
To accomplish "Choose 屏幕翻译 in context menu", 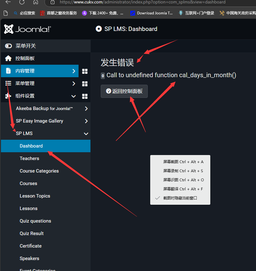I will click(x=183, y=189).
